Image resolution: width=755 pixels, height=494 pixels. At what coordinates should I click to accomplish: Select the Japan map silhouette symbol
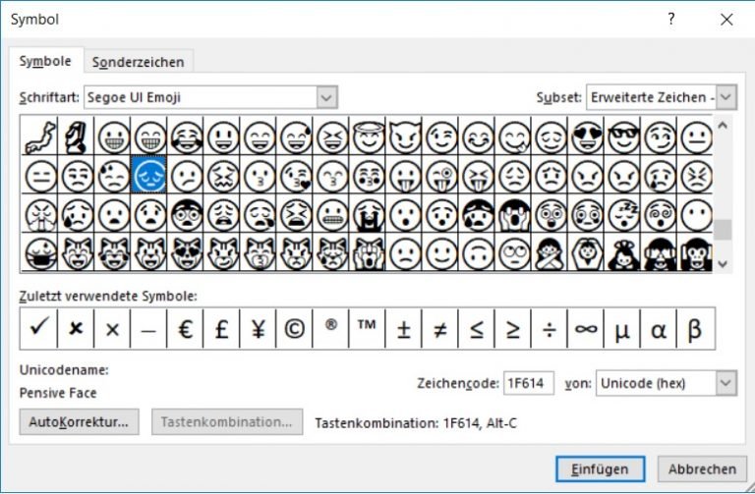tap(40, 137)
